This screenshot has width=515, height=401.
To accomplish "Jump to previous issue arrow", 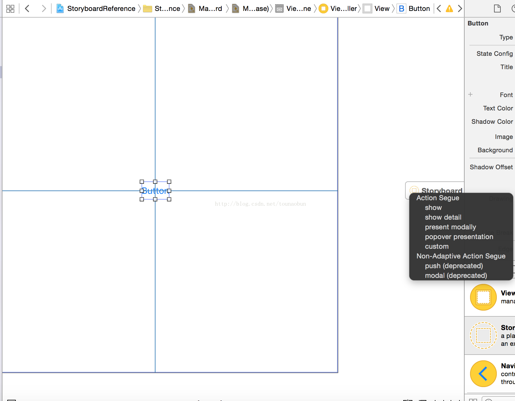I will [439, 8].
